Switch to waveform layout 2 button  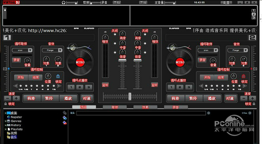254,14
